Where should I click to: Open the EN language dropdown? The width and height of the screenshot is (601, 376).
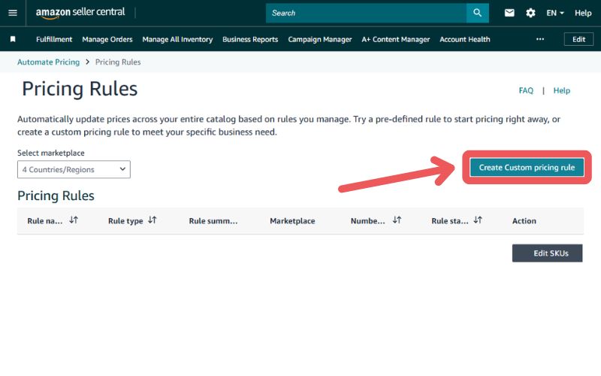tap(555, 13)
